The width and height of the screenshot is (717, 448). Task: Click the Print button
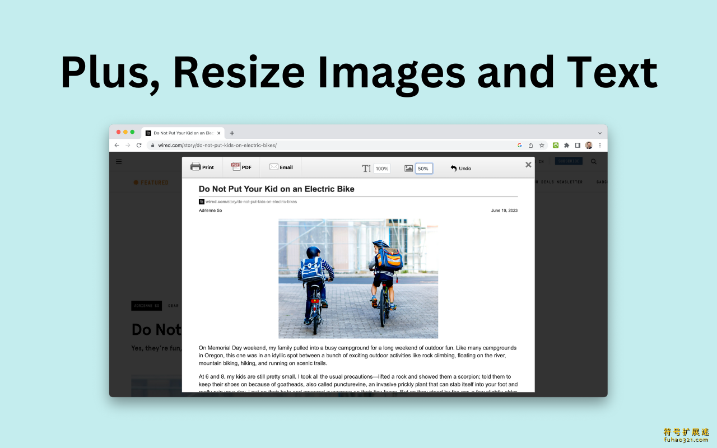coord(202,167)
